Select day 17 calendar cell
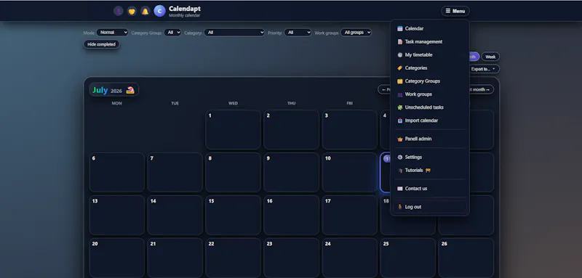582x278 pixels. [350, 215]
